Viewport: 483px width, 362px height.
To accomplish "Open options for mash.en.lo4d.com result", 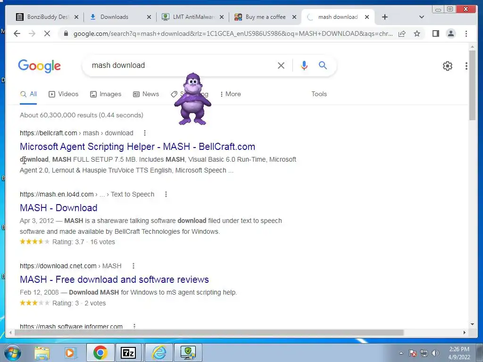I will tap(166, 194).
